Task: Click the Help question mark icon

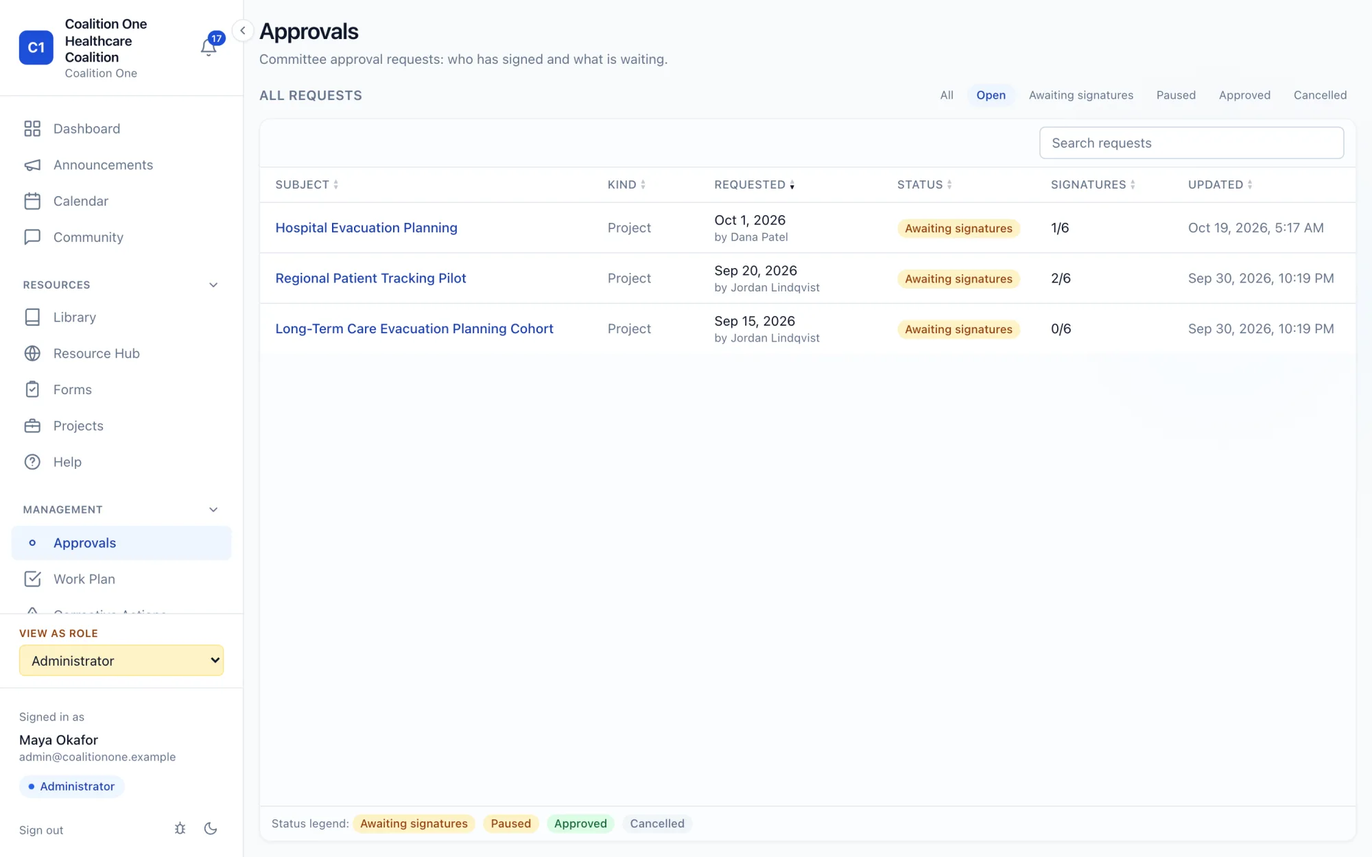Action: click(32, 462)
